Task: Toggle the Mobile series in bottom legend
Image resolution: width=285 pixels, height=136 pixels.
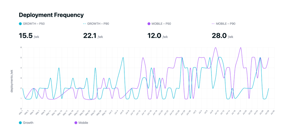Action: [x=82, y=123]
